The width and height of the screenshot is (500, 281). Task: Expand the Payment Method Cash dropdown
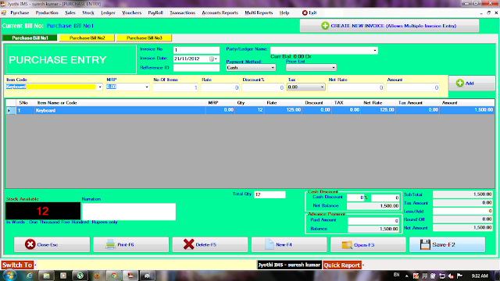click(x=273, y=68)
